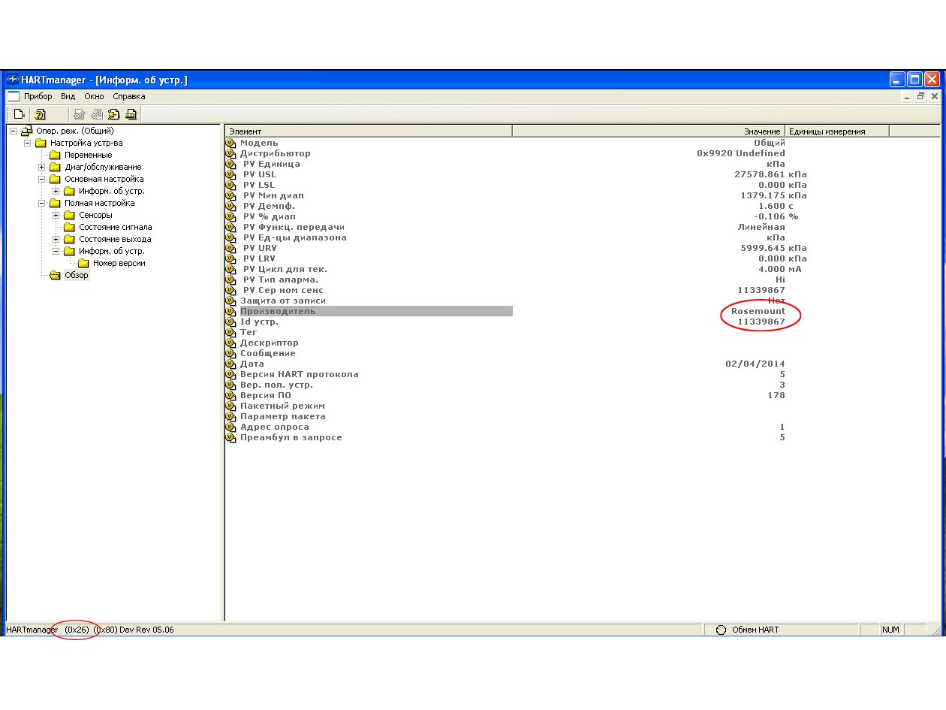Open the Вид menu
Image resolution: width=946 pixels, height=710 pixels.
pyautogui.click(x=68, y=96)
